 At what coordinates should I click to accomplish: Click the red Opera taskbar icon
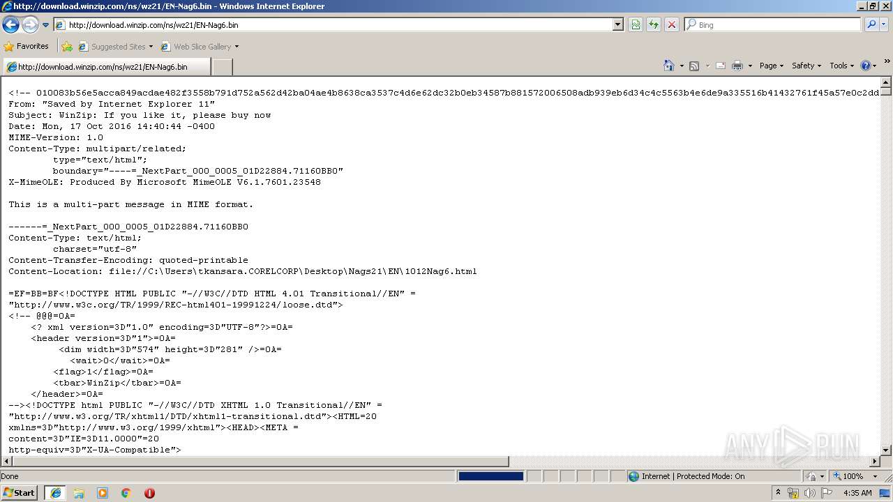(149, 493)
